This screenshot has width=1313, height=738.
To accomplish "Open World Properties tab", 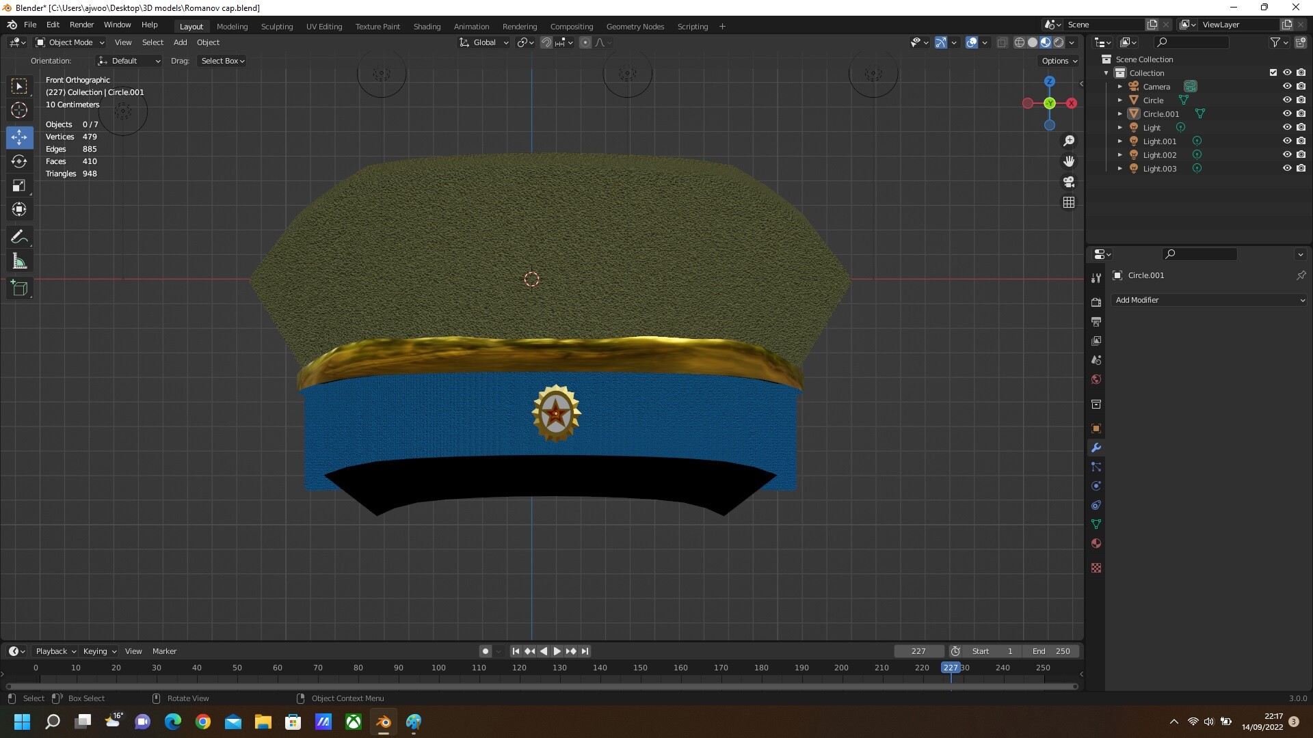I will (x=1096, y=379).
